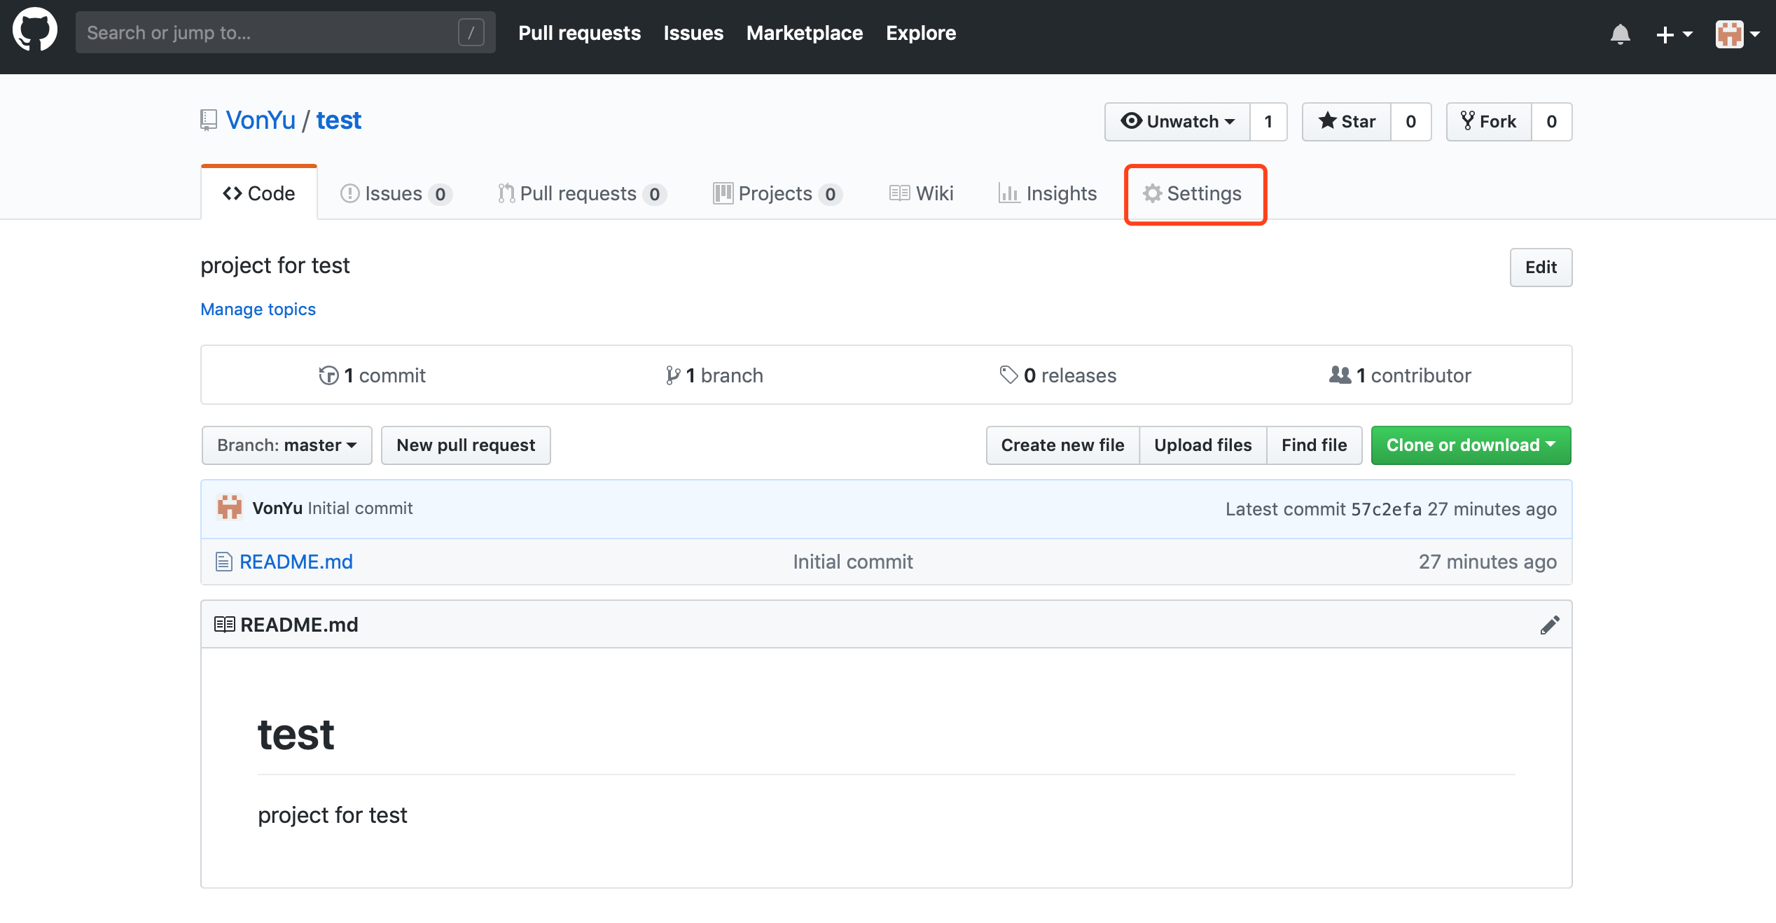Switch to the Insights tab
The image size is (1776, 923).
pyautogui.click(x=1048, y=194)
